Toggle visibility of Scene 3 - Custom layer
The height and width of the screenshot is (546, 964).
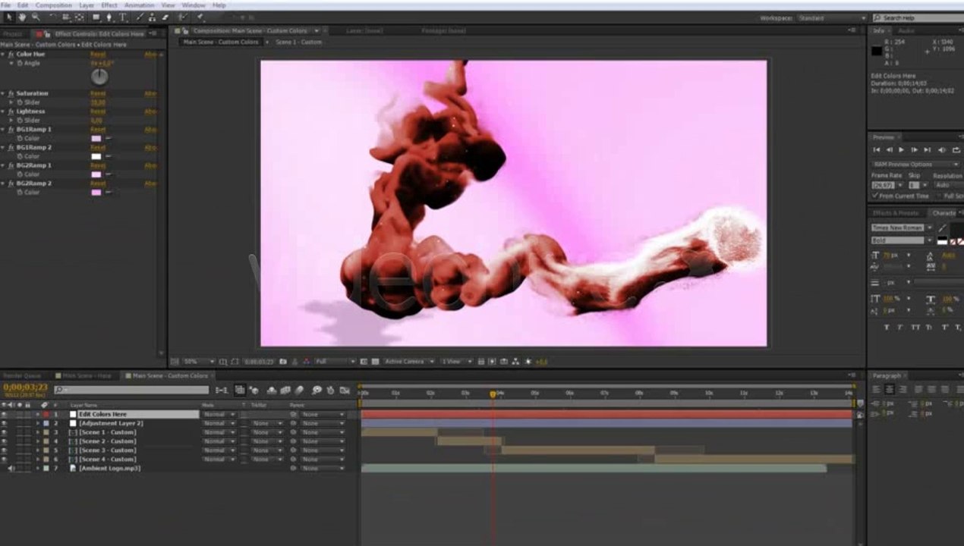[5, 450]
